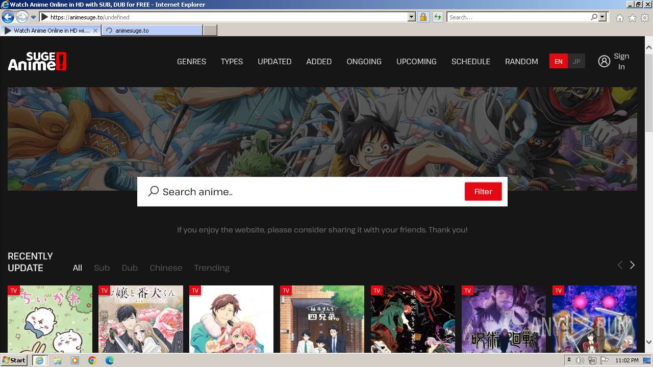Viewport: 653px width, 367px height.
Task: Open the second anime poster with flowers
Action: pos(141,319)
